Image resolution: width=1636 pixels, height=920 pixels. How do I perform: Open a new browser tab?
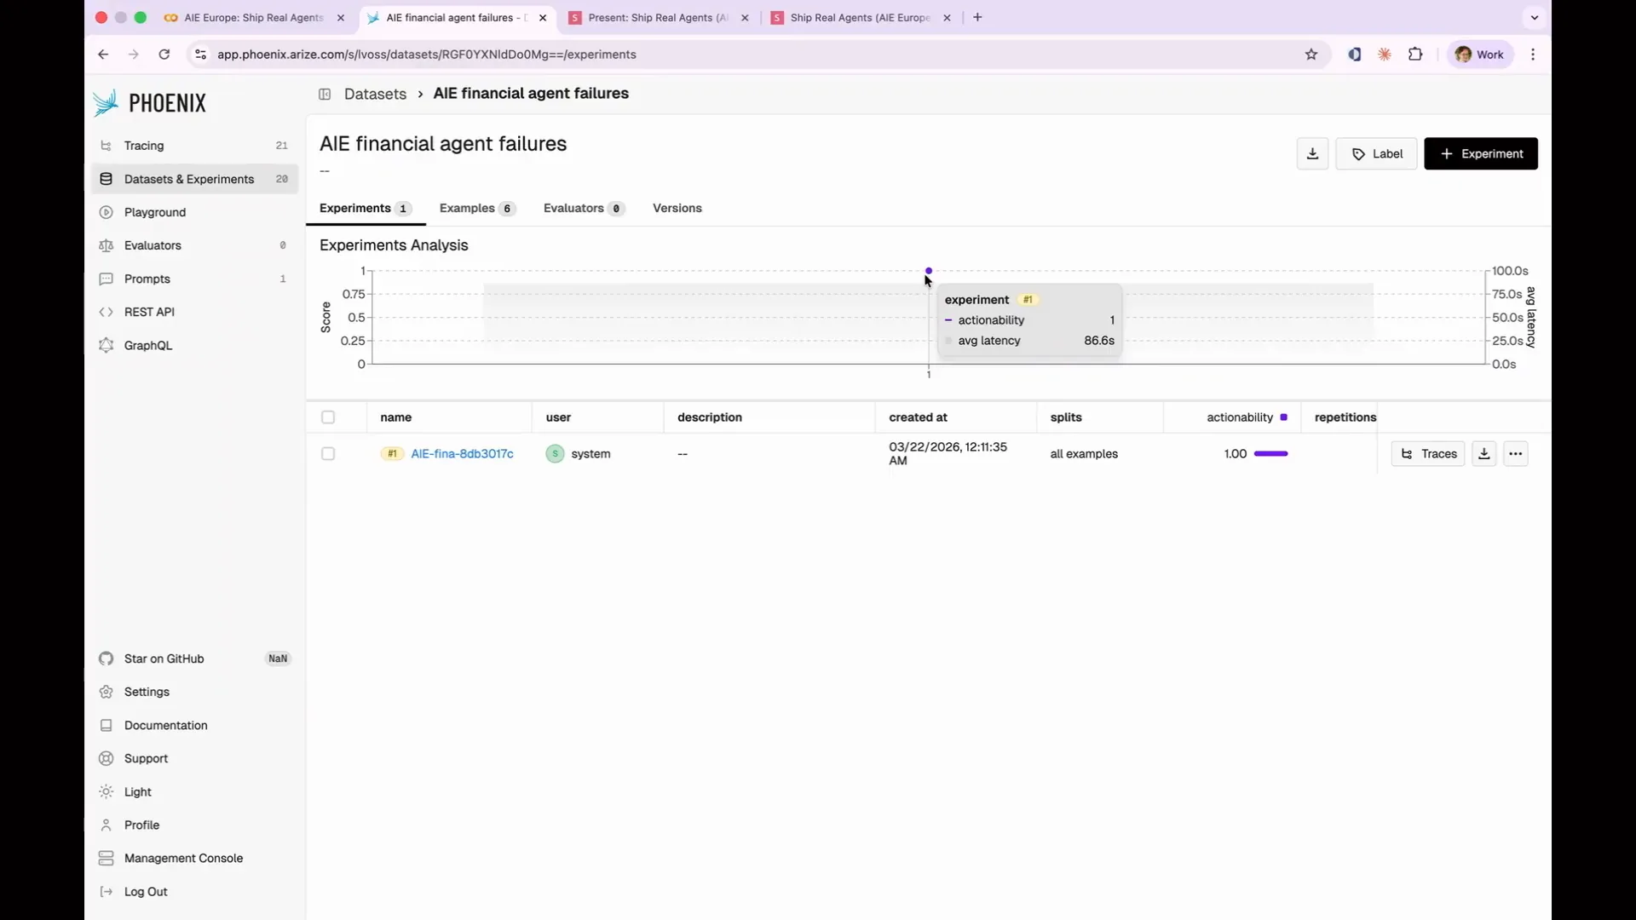pos(977,17)
